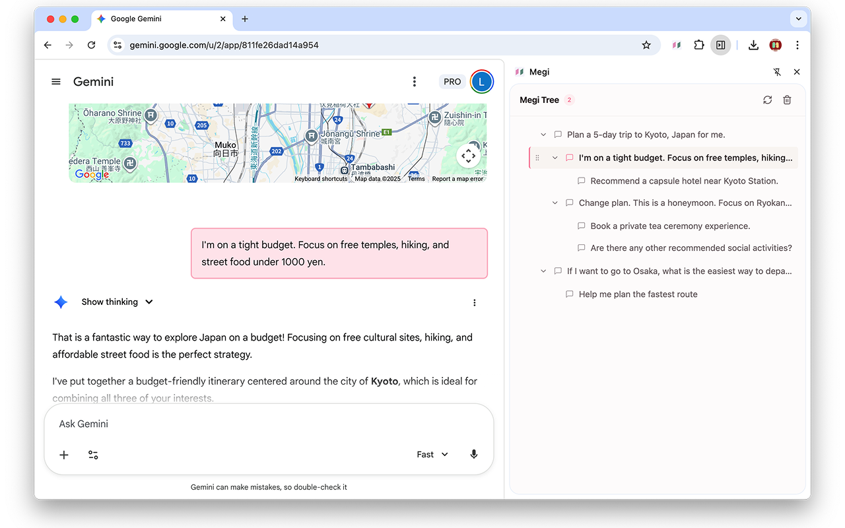Click the browser forward arrow
This screenshot has width=845, height=528.
click(69, 45)
